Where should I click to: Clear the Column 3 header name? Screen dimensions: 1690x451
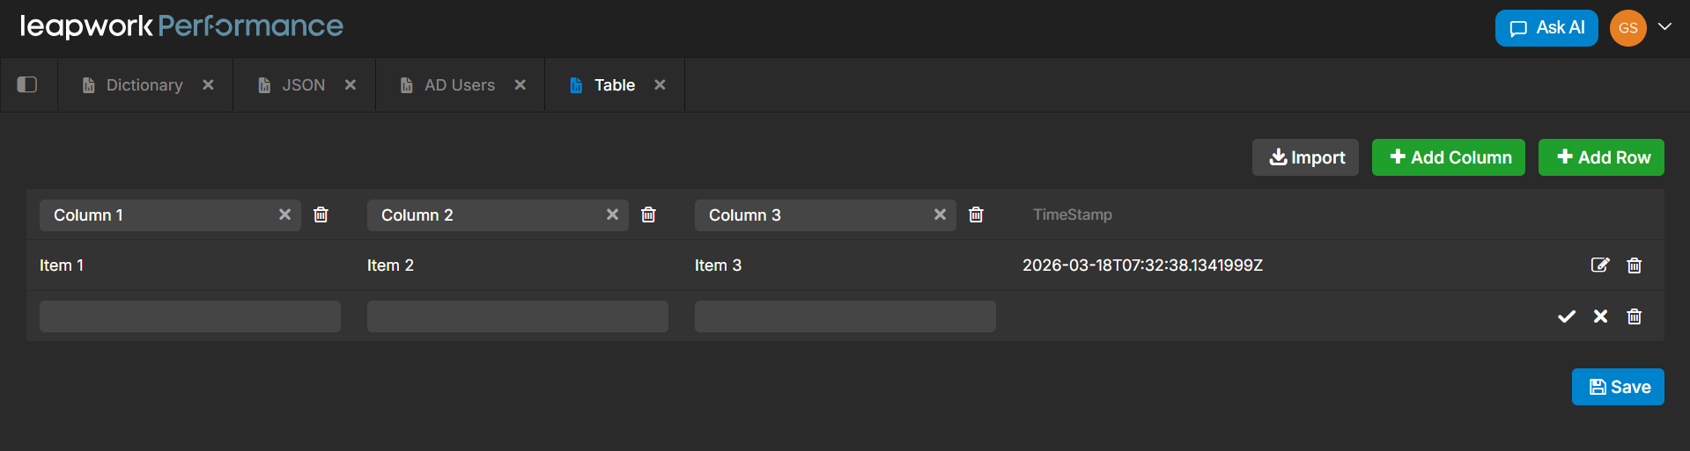click(940, 215)
